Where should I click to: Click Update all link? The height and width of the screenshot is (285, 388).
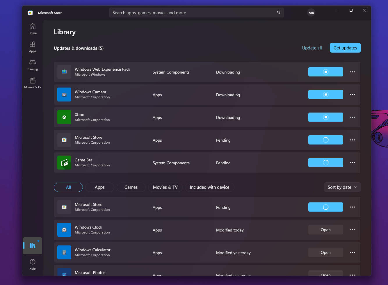(x=312, y=48)
